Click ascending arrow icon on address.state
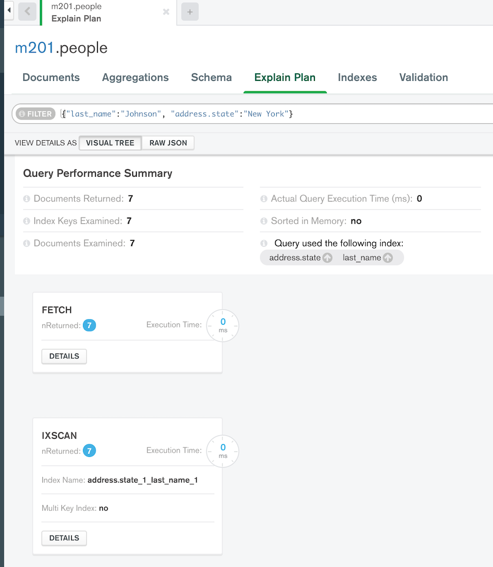This screenshot has width=493, height=567. pos(327,257)
